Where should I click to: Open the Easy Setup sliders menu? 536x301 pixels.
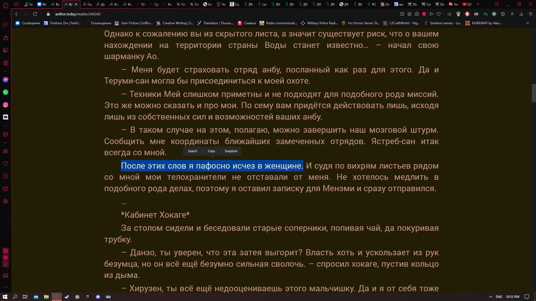(531, 14)
